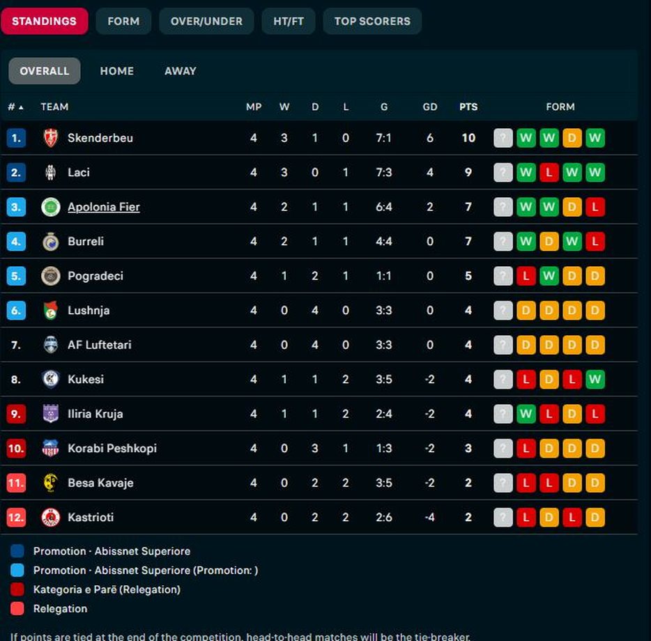
Task: Switch standings to Away view
Action: [181, 71]
